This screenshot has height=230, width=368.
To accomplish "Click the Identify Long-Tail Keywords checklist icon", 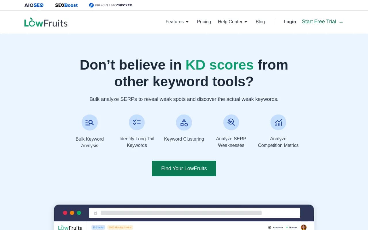I will (137, 122).
